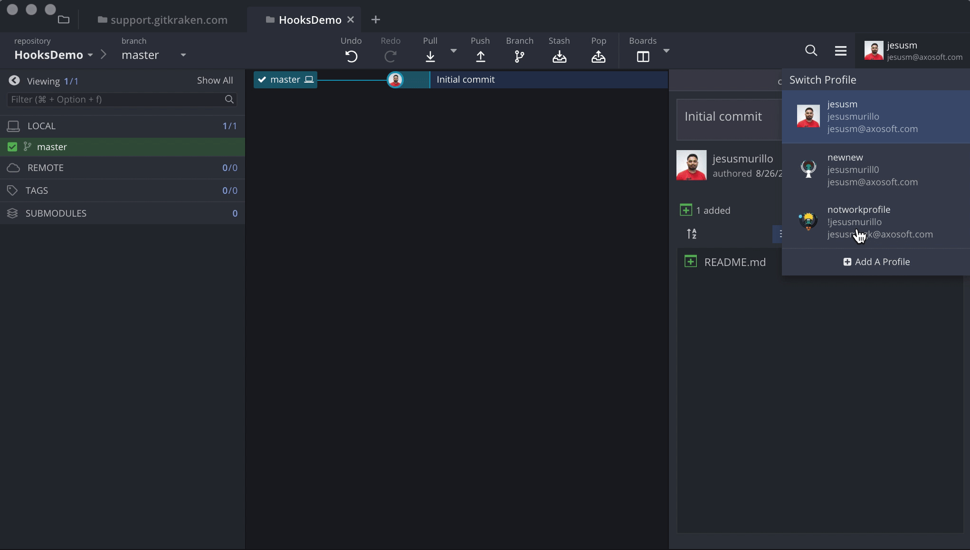Collapse the left panel with back arrow
The image size is (970, 550).
coord(14,81)
